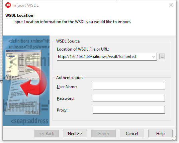Click the 'WSDL Source' group title
Image resolution: width=179 pixels, height=143 pixels.
point(68,41)
